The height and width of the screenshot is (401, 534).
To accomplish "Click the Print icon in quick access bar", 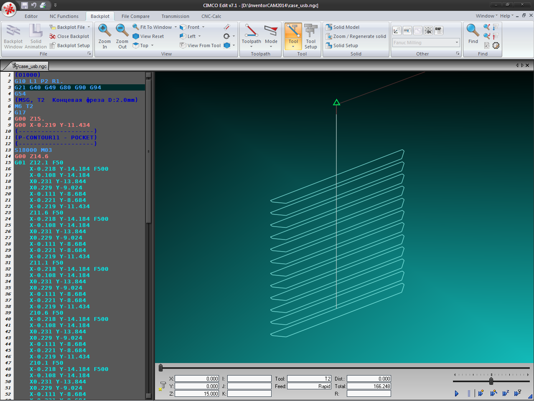I will pos(43,5).
